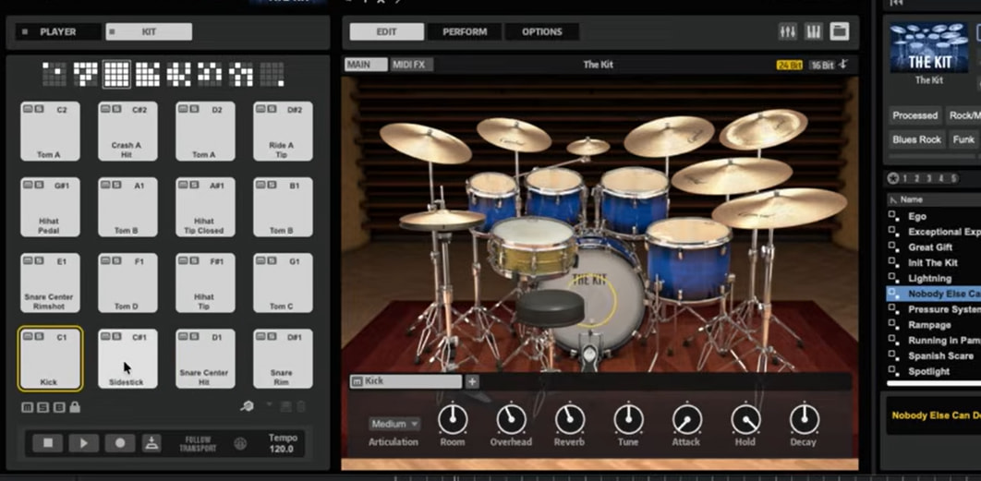This screenshot has height=481, width=981.
Task: Click the MIDI export icon next to record
Action: pos(151,443)
